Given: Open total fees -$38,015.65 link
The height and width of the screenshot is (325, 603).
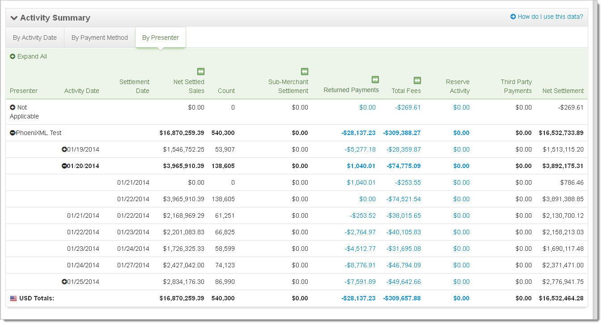Looking at the screenshot, I should pos(403,215).
